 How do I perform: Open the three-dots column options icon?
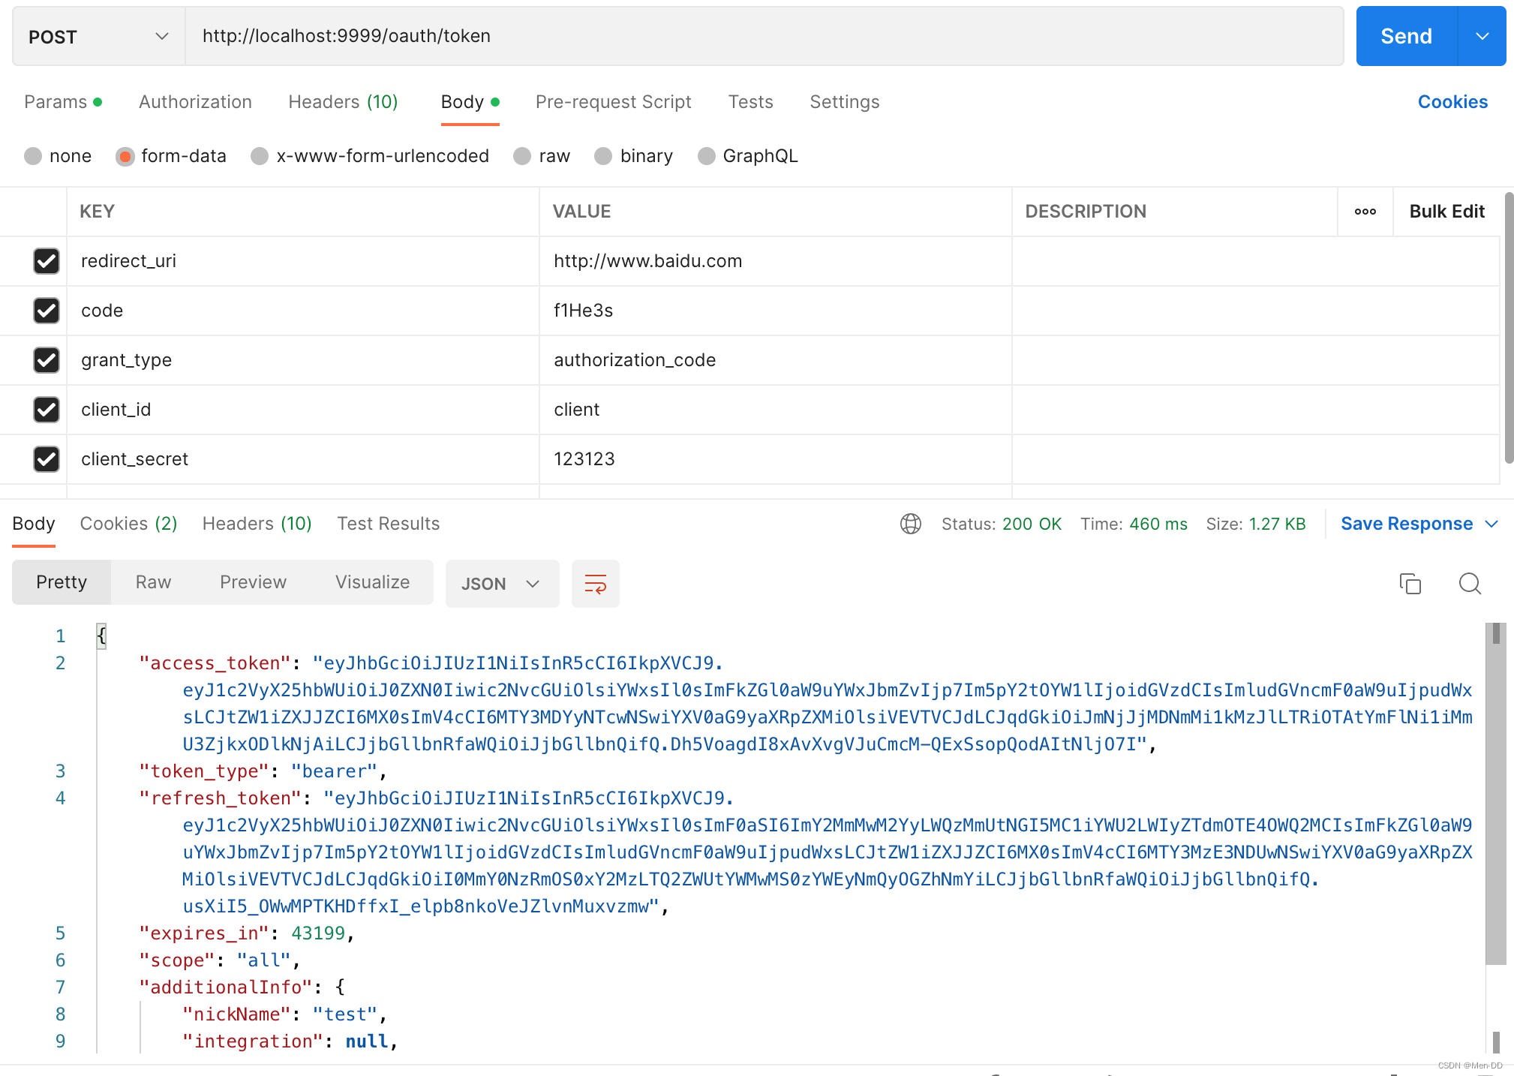[x=1365, y=212]
